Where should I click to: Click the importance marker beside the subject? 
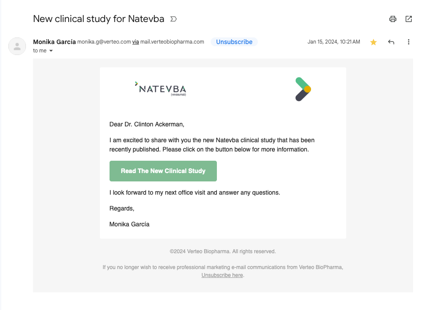(x=173, y=19)
